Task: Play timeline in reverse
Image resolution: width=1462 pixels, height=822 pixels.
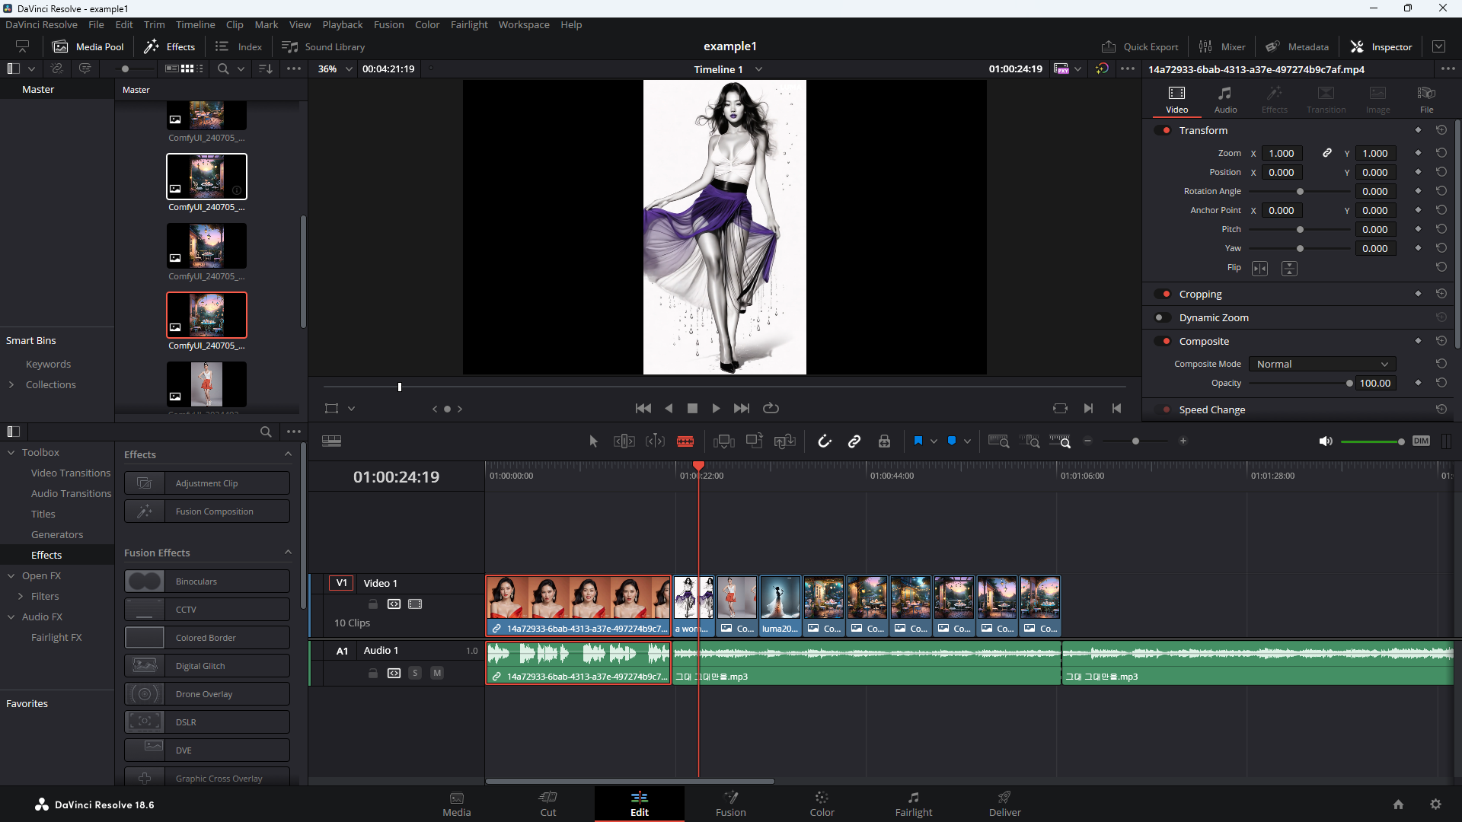Action: click(x=669, y=409)
